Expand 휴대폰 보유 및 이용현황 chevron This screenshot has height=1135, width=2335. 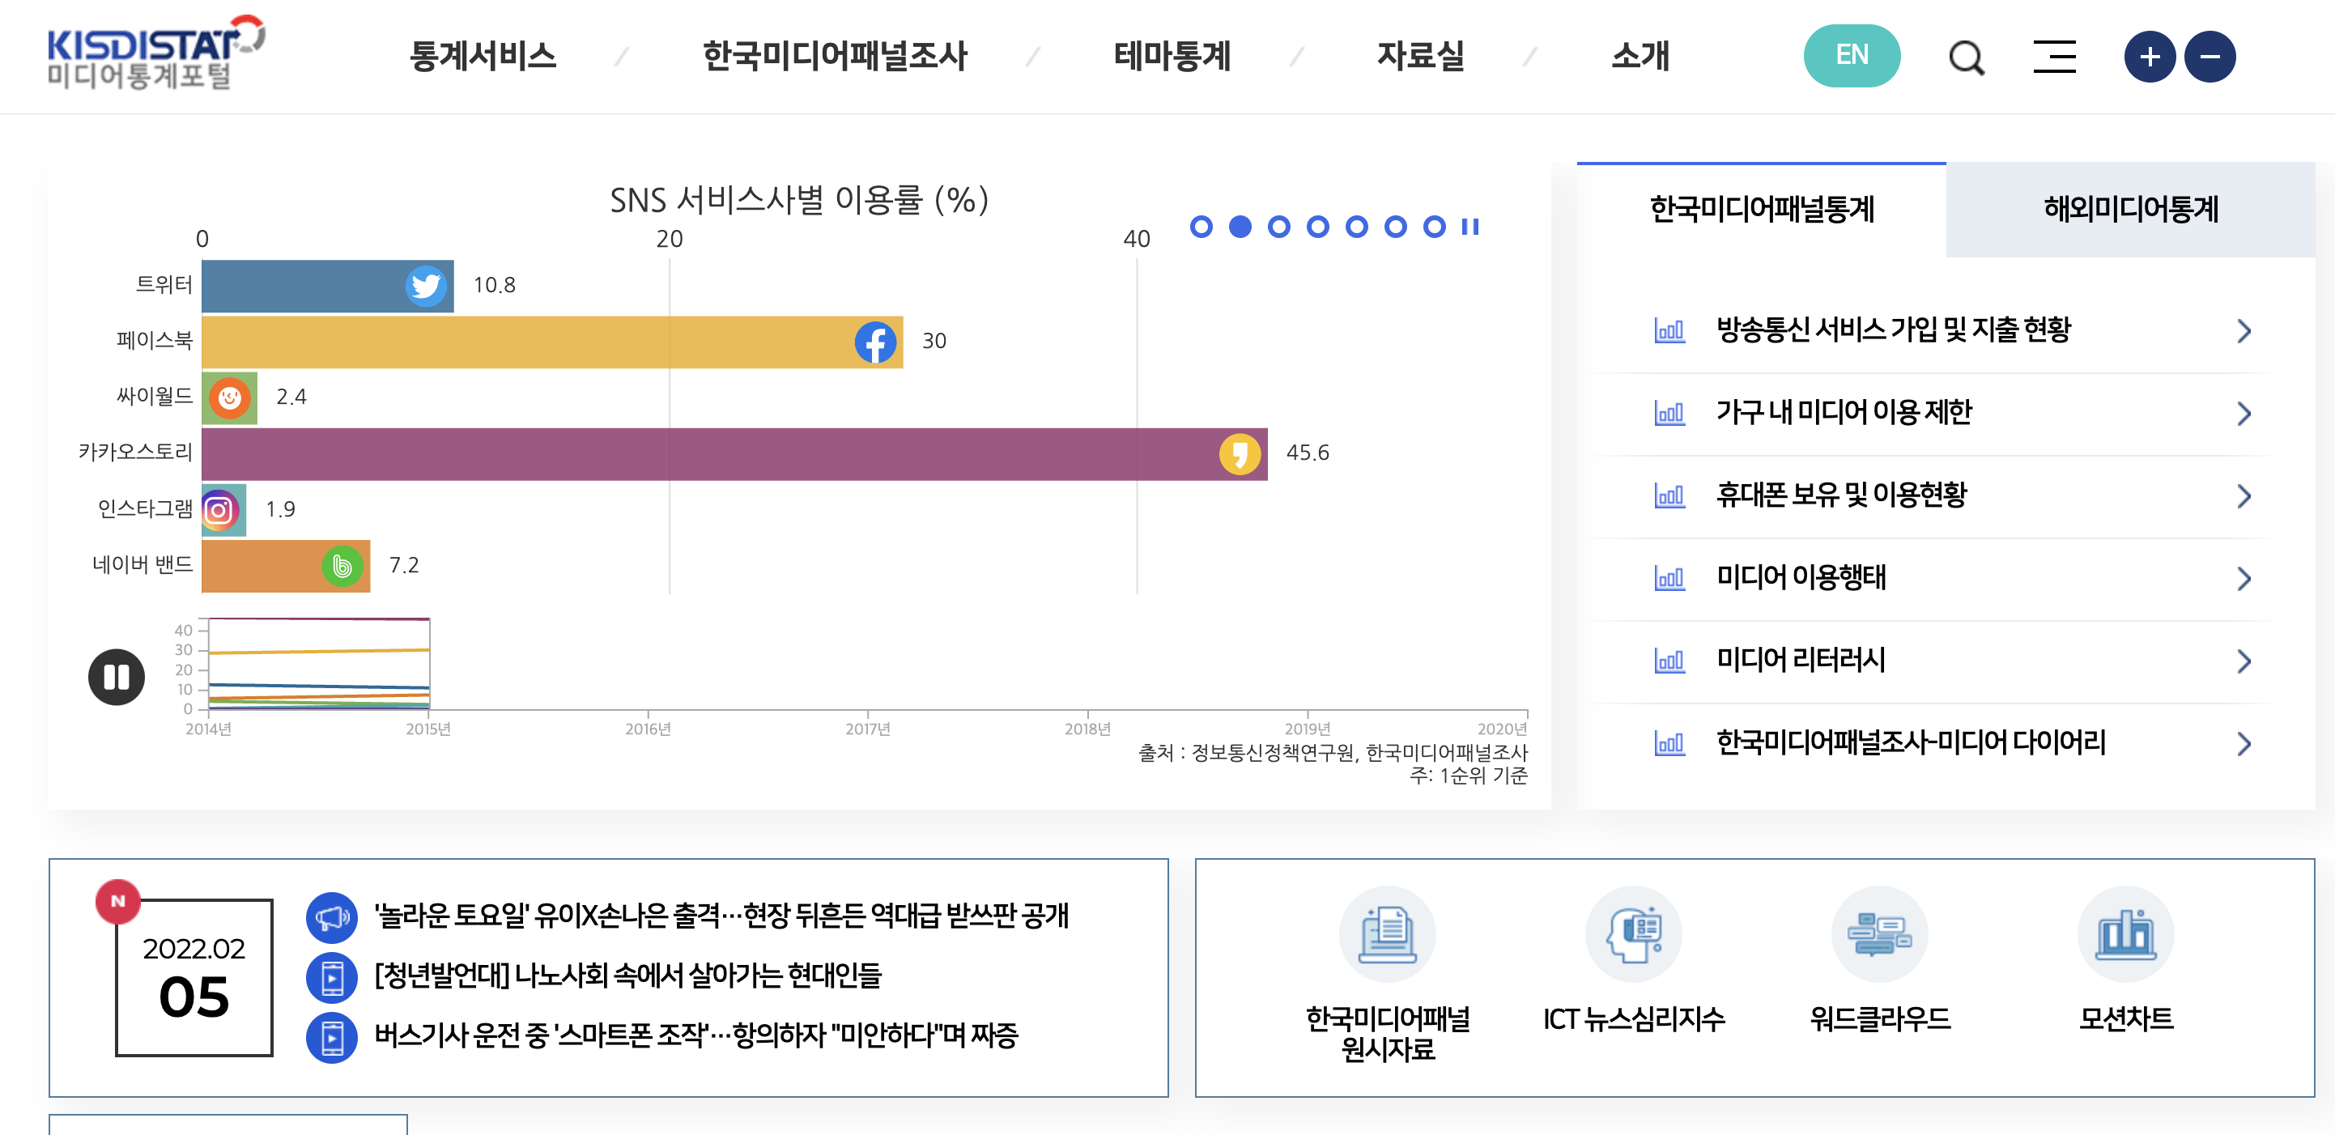point(2244,496)
